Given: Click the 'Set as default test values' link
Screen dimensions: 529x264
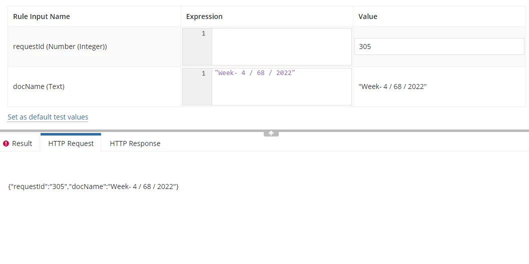Looking at the screenshot, I should pos(48,117).
